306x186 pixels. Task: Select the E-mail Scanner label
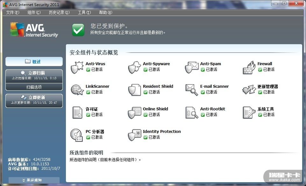[x=214, y=86]
